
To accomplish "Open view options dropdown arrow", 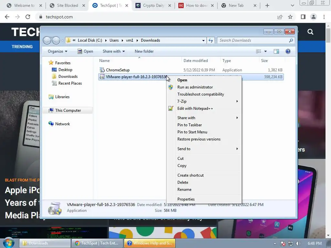I will (266, 51).
